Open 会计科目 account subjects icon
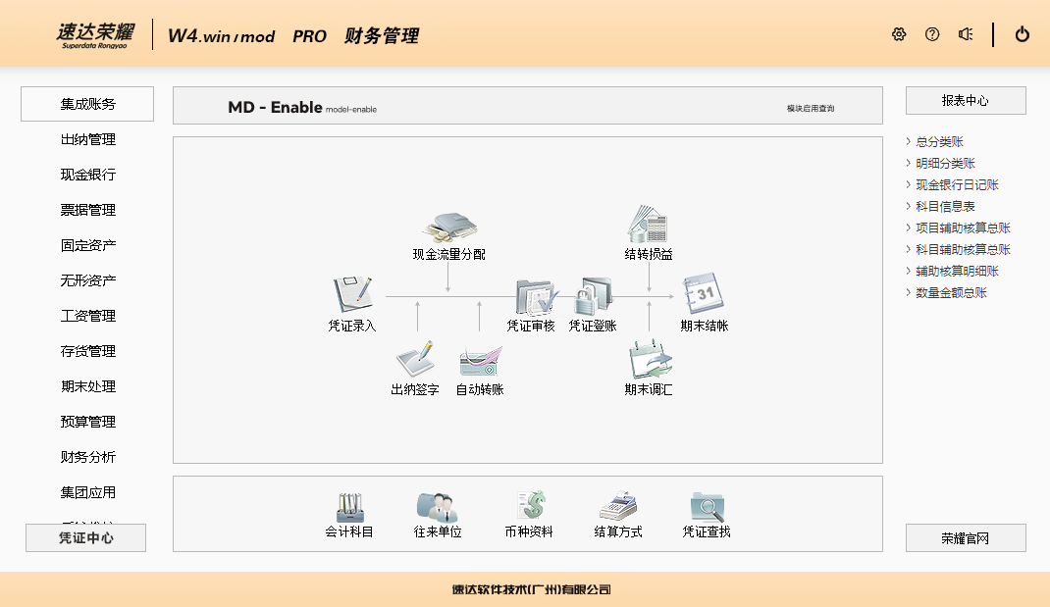 pos(349,508)
